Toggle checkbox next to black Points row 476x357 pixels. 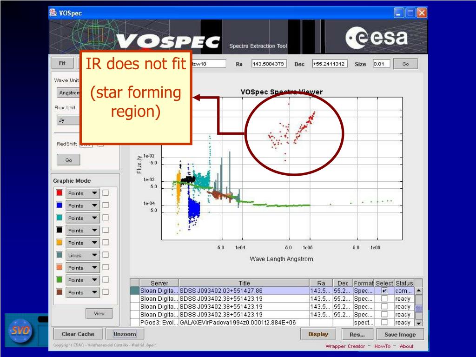[106, 230]
